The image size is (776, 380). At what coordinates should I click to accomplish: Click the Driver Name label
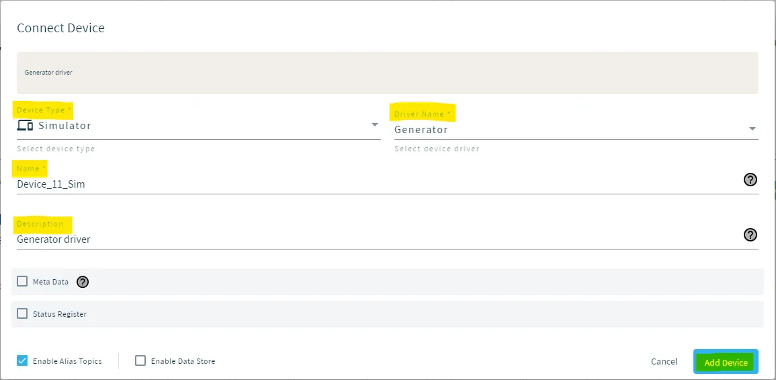tap(422, 114)
